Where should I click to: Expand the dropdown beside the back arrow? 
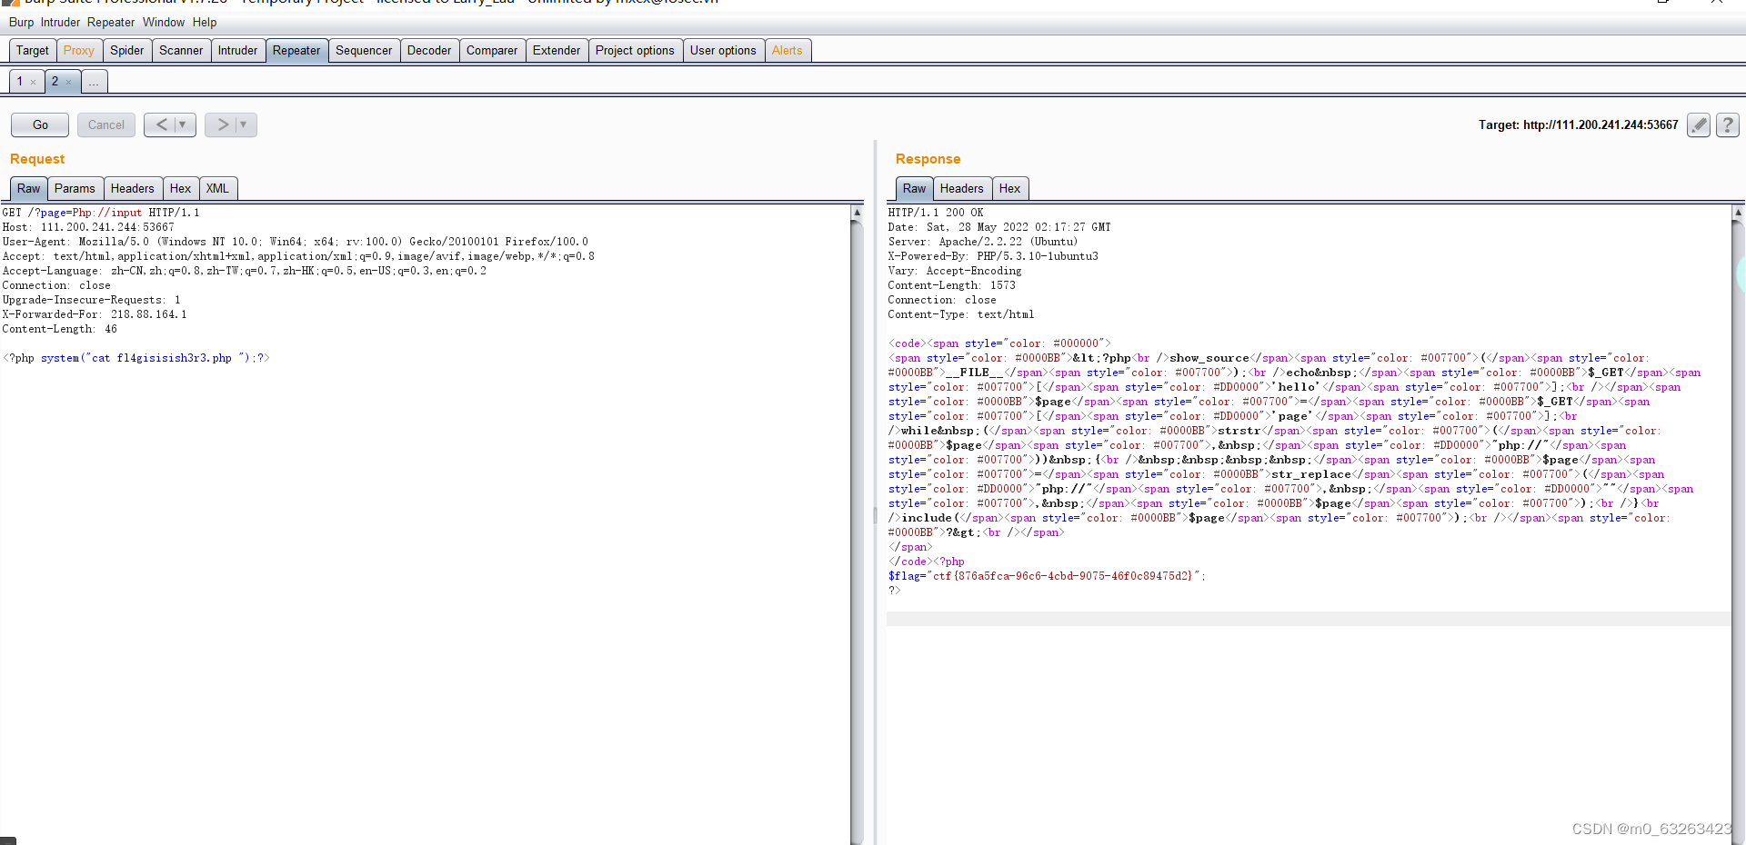point(185,124)
